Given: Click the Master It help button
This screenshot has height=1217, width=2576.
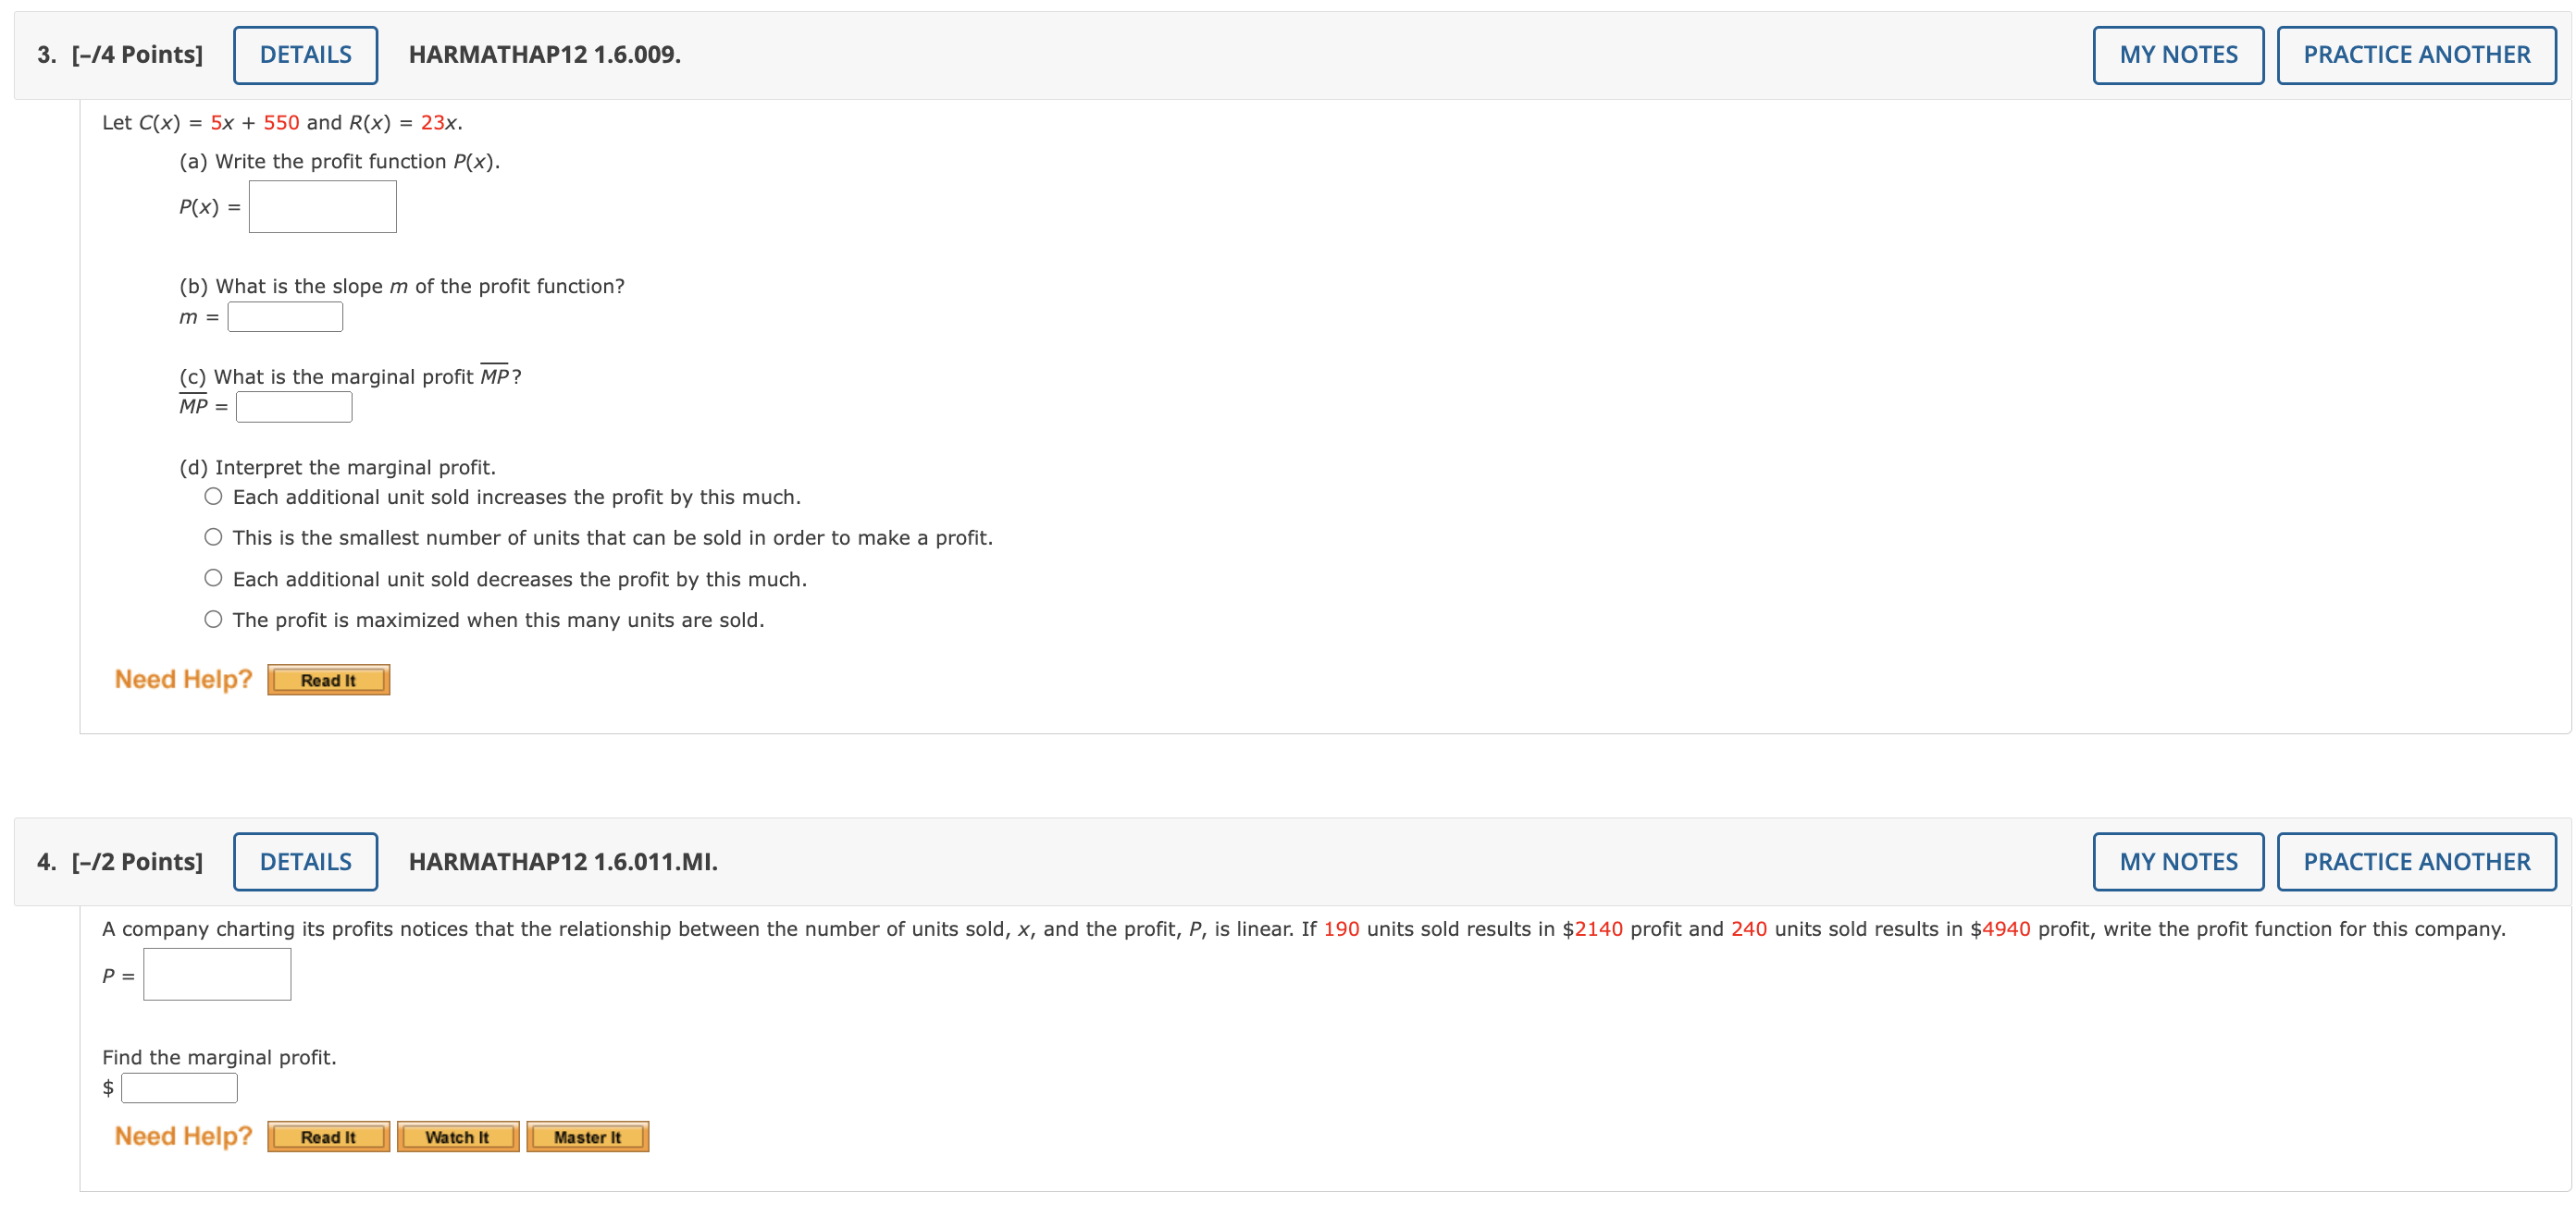Looking at the screenshot, I should 587,1137.
